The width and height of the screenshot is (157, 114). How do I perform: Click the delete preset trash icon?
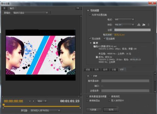tap(149, 25)
